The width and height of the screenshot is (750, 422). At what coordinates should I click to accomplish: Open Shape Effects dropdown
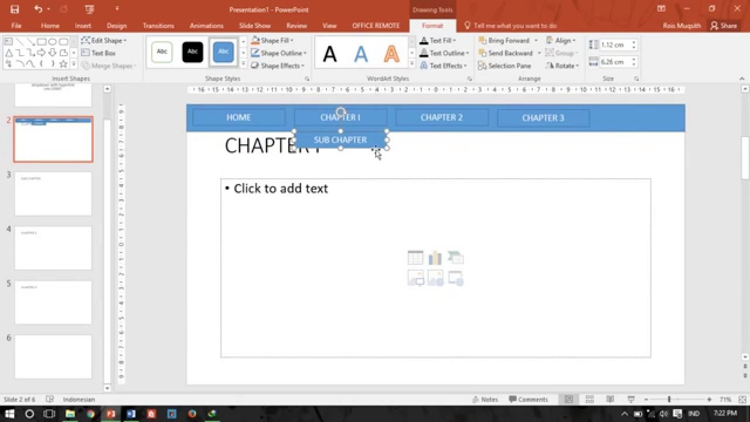[x=278, y=66]
